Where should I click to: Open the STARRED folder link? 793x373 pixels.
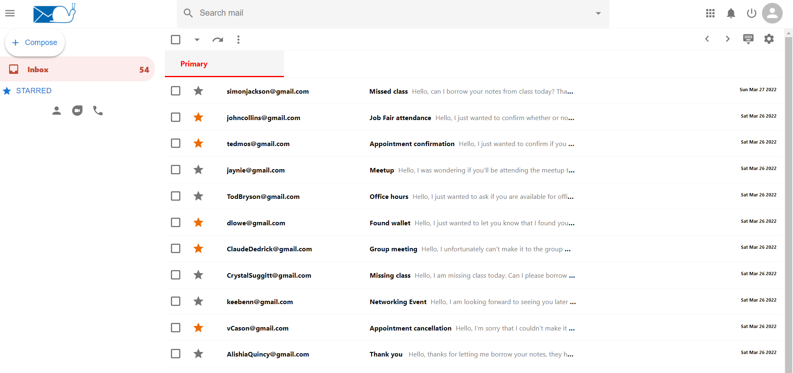(x=33, y=90)
